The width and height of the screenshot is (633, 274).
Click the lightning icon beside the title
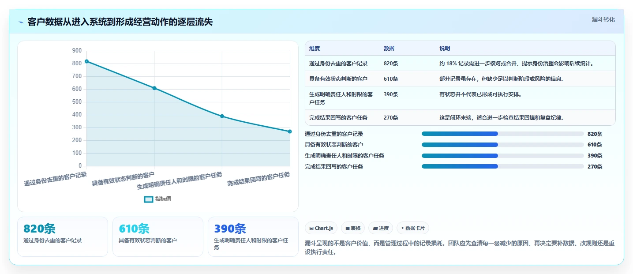coord(21,22)
